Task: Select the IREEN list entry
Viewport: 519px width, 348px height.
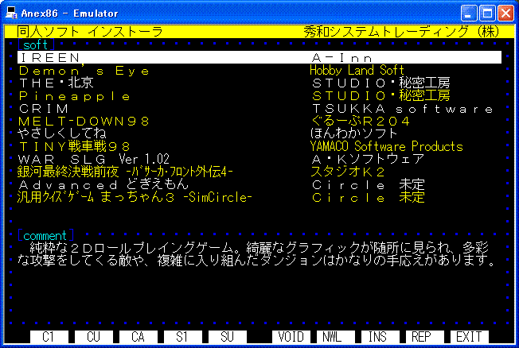Action: [x=259, y=57]
